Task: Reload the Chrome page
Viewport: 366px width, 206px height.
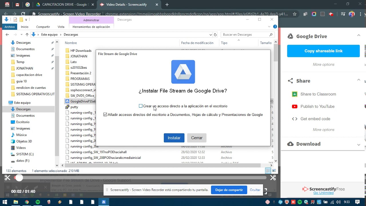Action: (23, 14)
